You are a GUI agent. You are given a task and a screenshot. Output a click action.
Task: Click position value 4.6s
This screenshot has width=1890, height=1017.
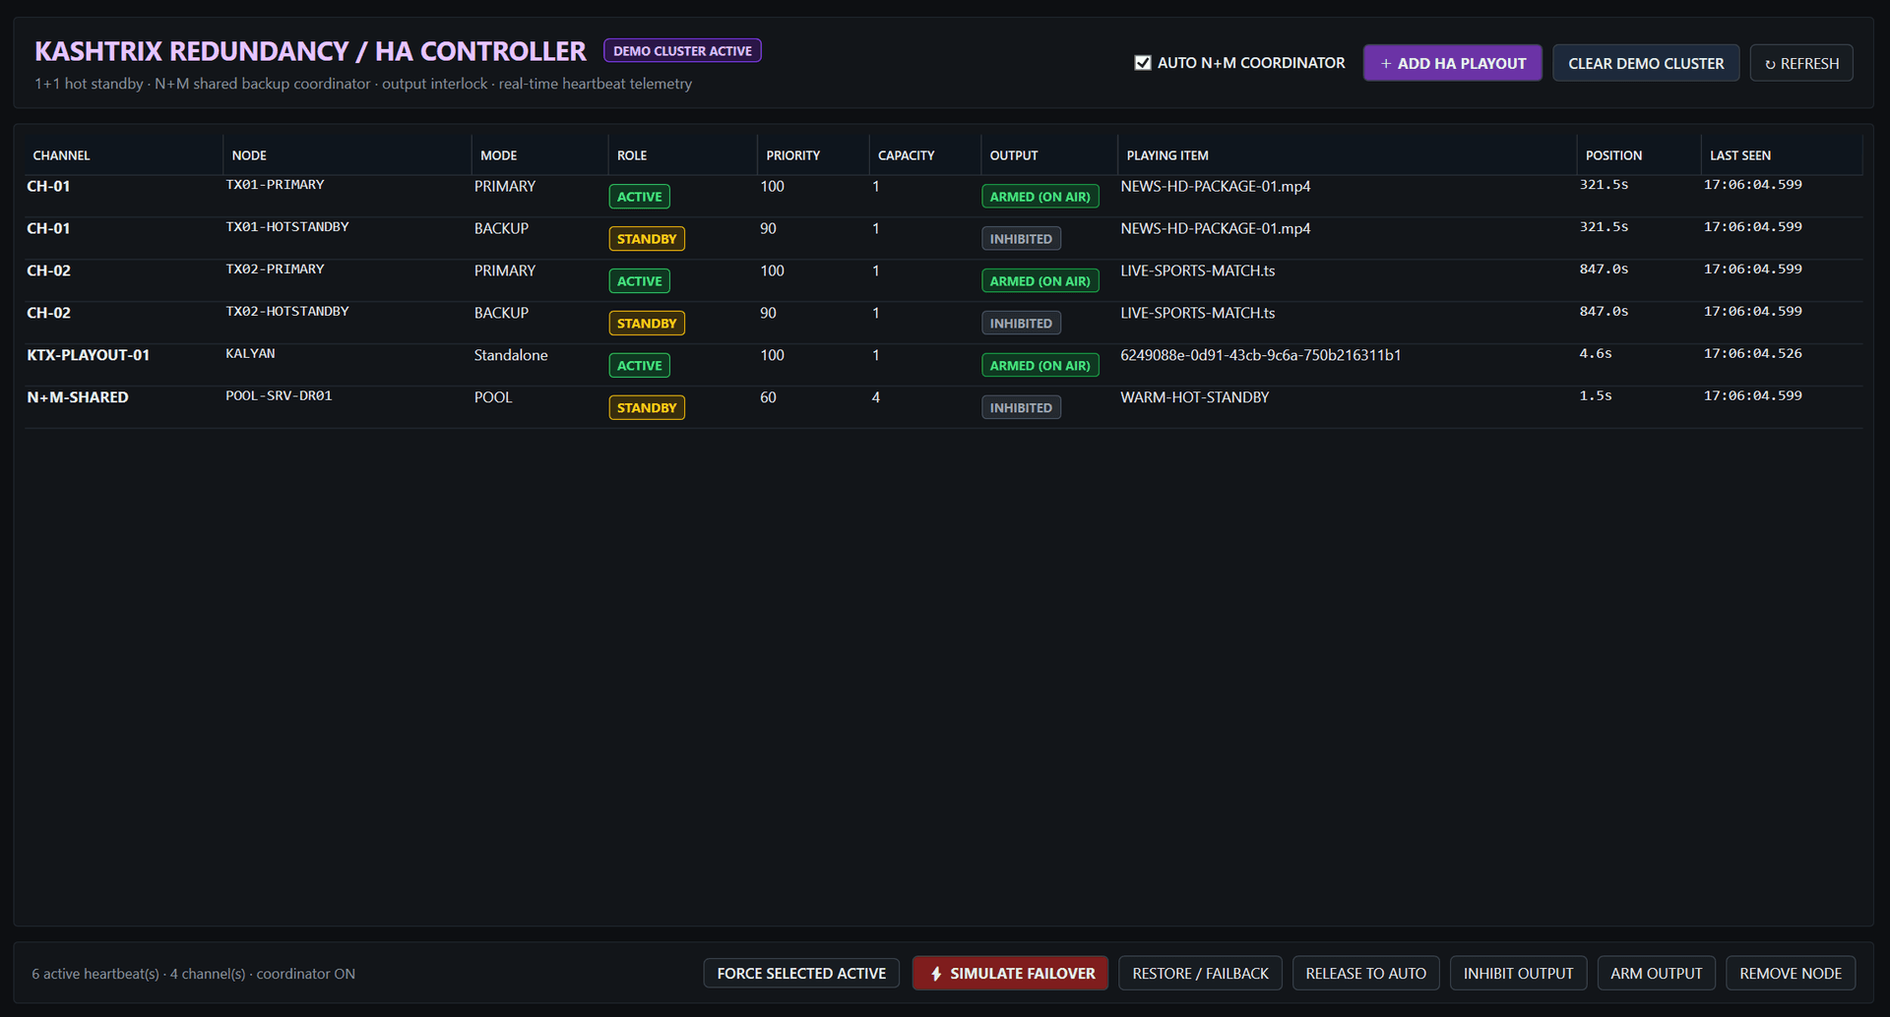pyautogui.click(x=1596, y=353)
